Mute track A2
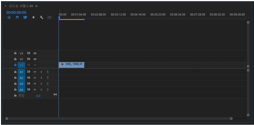Screen dimensions: 254x125 pyautogui.click(x=35, y=78)
